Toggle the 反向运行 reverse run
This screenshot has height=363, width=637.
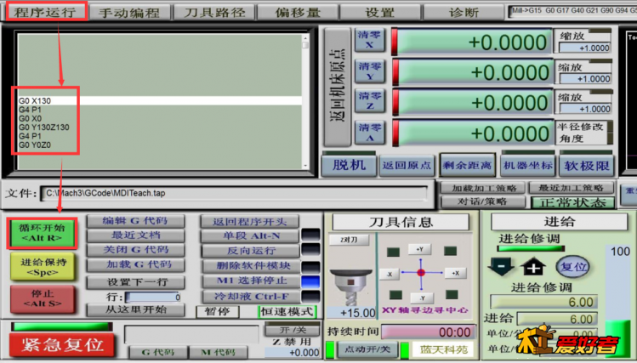coord(251,251)
